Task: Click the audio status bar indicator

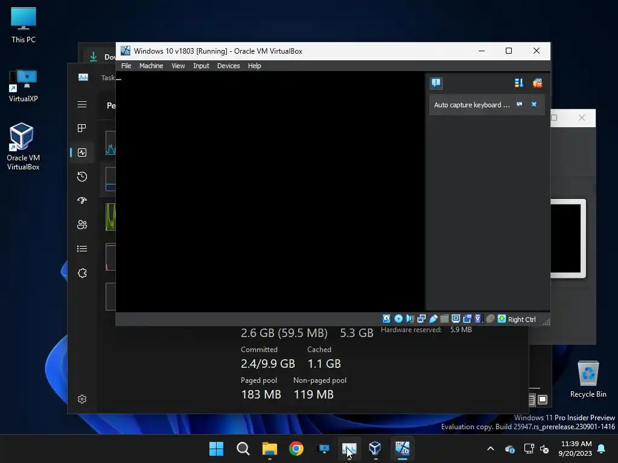Action: [x=410, y=319]
